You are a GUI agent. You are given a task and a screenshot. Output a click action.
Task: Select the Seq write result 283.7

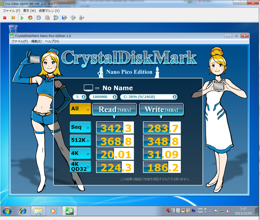pos(162,128)
